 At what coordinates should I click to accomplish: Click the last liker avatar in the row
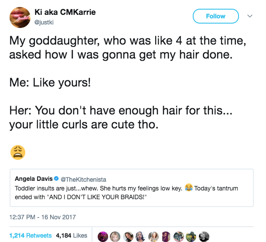click(204, 235)
